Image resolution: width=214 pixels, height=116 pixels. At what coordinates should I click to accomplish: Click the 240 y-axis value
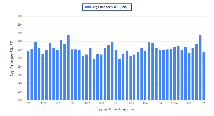coord(20,41)
